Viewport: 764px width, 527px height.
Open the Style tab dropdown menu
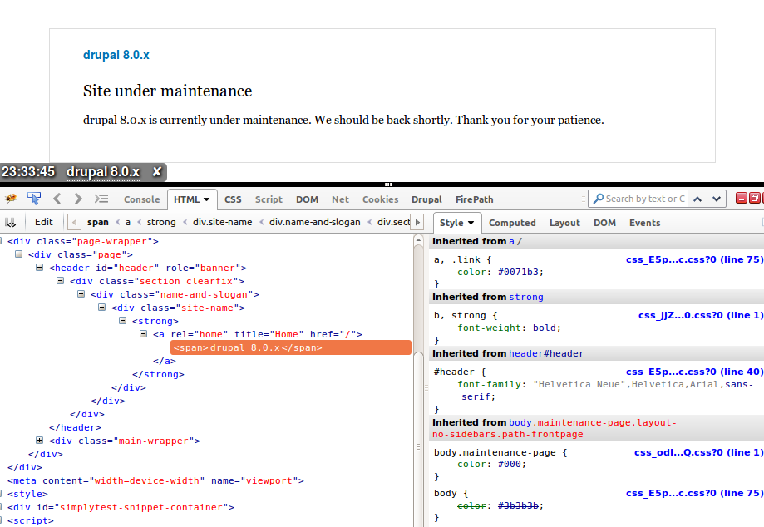471,222
